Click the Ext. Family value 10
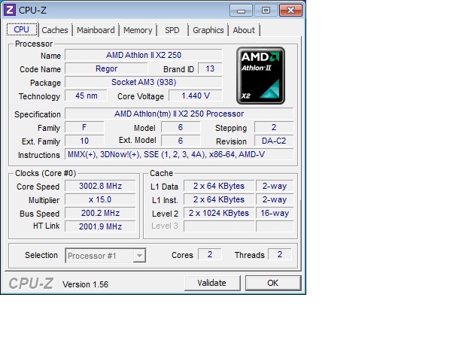The image size is (462, 346). tap(84, 141)
